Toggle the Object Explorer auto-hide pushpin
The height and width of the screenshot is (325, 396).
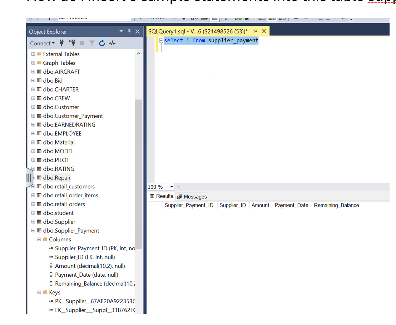click(x=129, y=31)
